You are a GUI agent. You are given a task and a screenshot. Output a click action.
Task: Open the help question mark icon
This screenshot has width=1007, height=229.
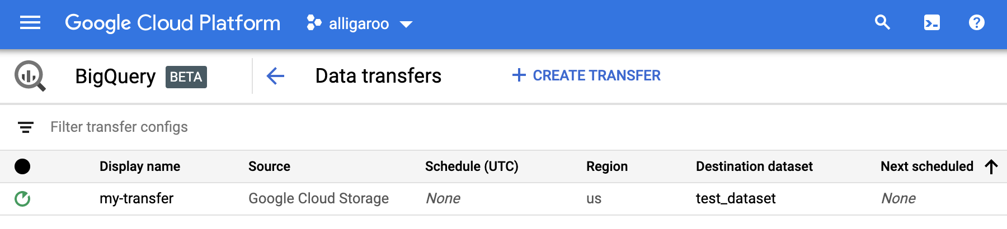[976, 23]
